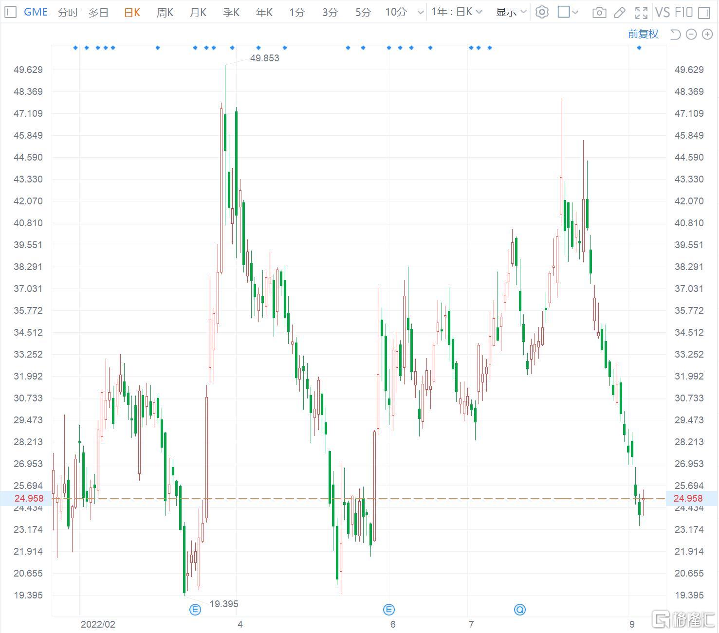
Task: Enter fullscreen chart mode
Action: point(642,12)
